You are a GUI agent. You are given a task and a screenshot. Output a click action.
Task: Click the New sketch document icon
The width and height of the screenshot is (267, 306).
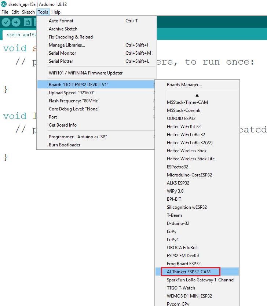click(28, 22)
